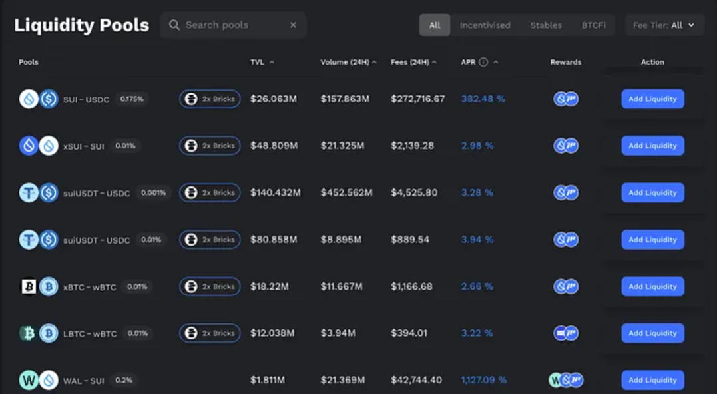Clear the search field using the X
Image resolution: width=717 pixels, height=394 pixels.
point(293,24)
